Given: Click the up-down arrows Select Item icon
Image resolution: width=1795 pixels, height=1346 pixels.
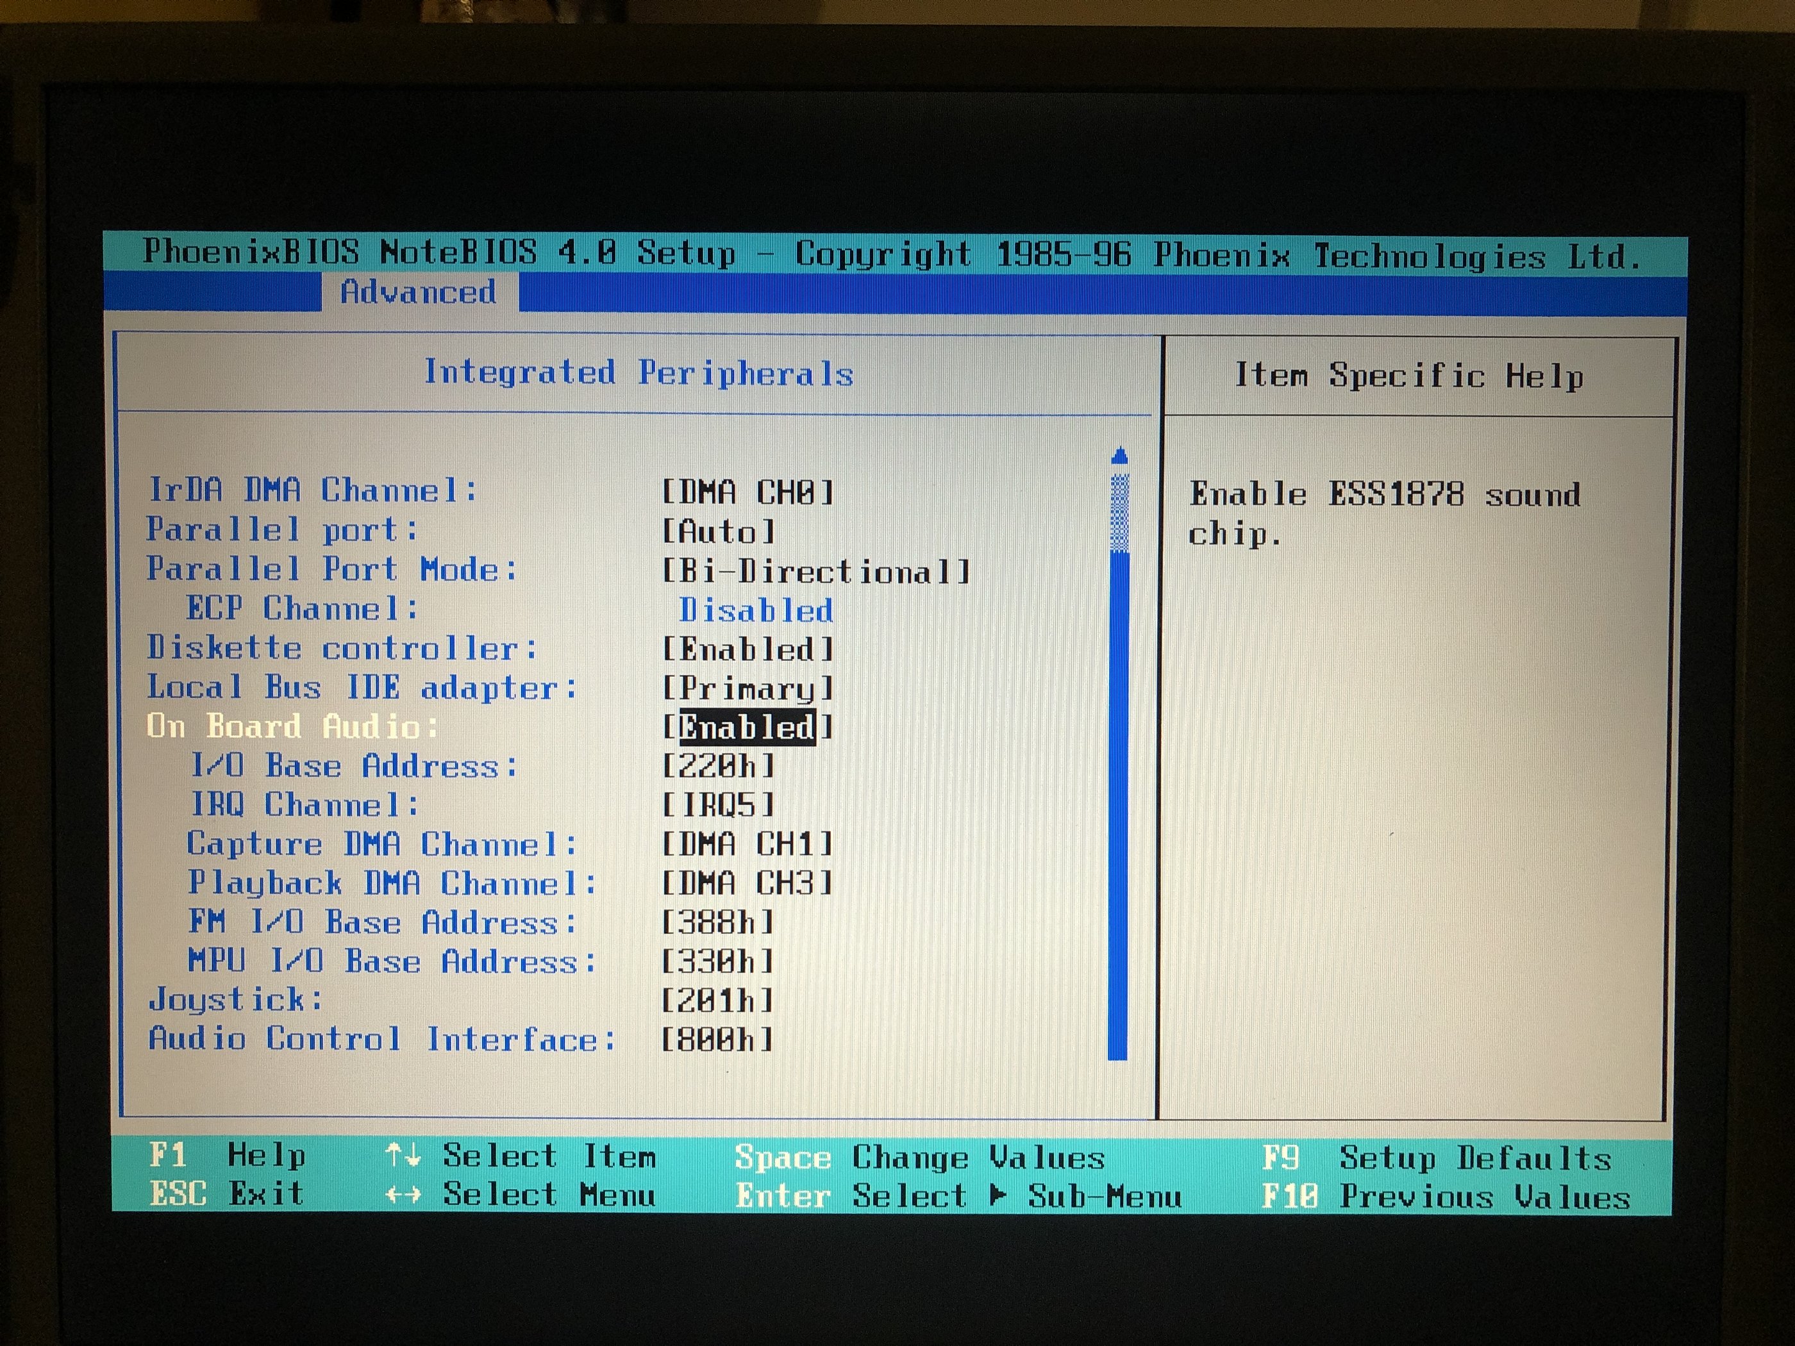Looking at the screenshot, I should pos(403,1154).
